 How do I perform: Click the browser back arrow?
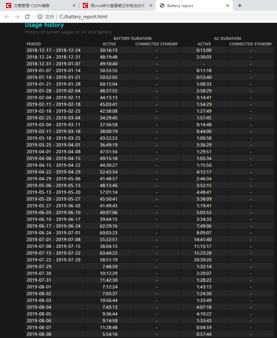[7, 17]
